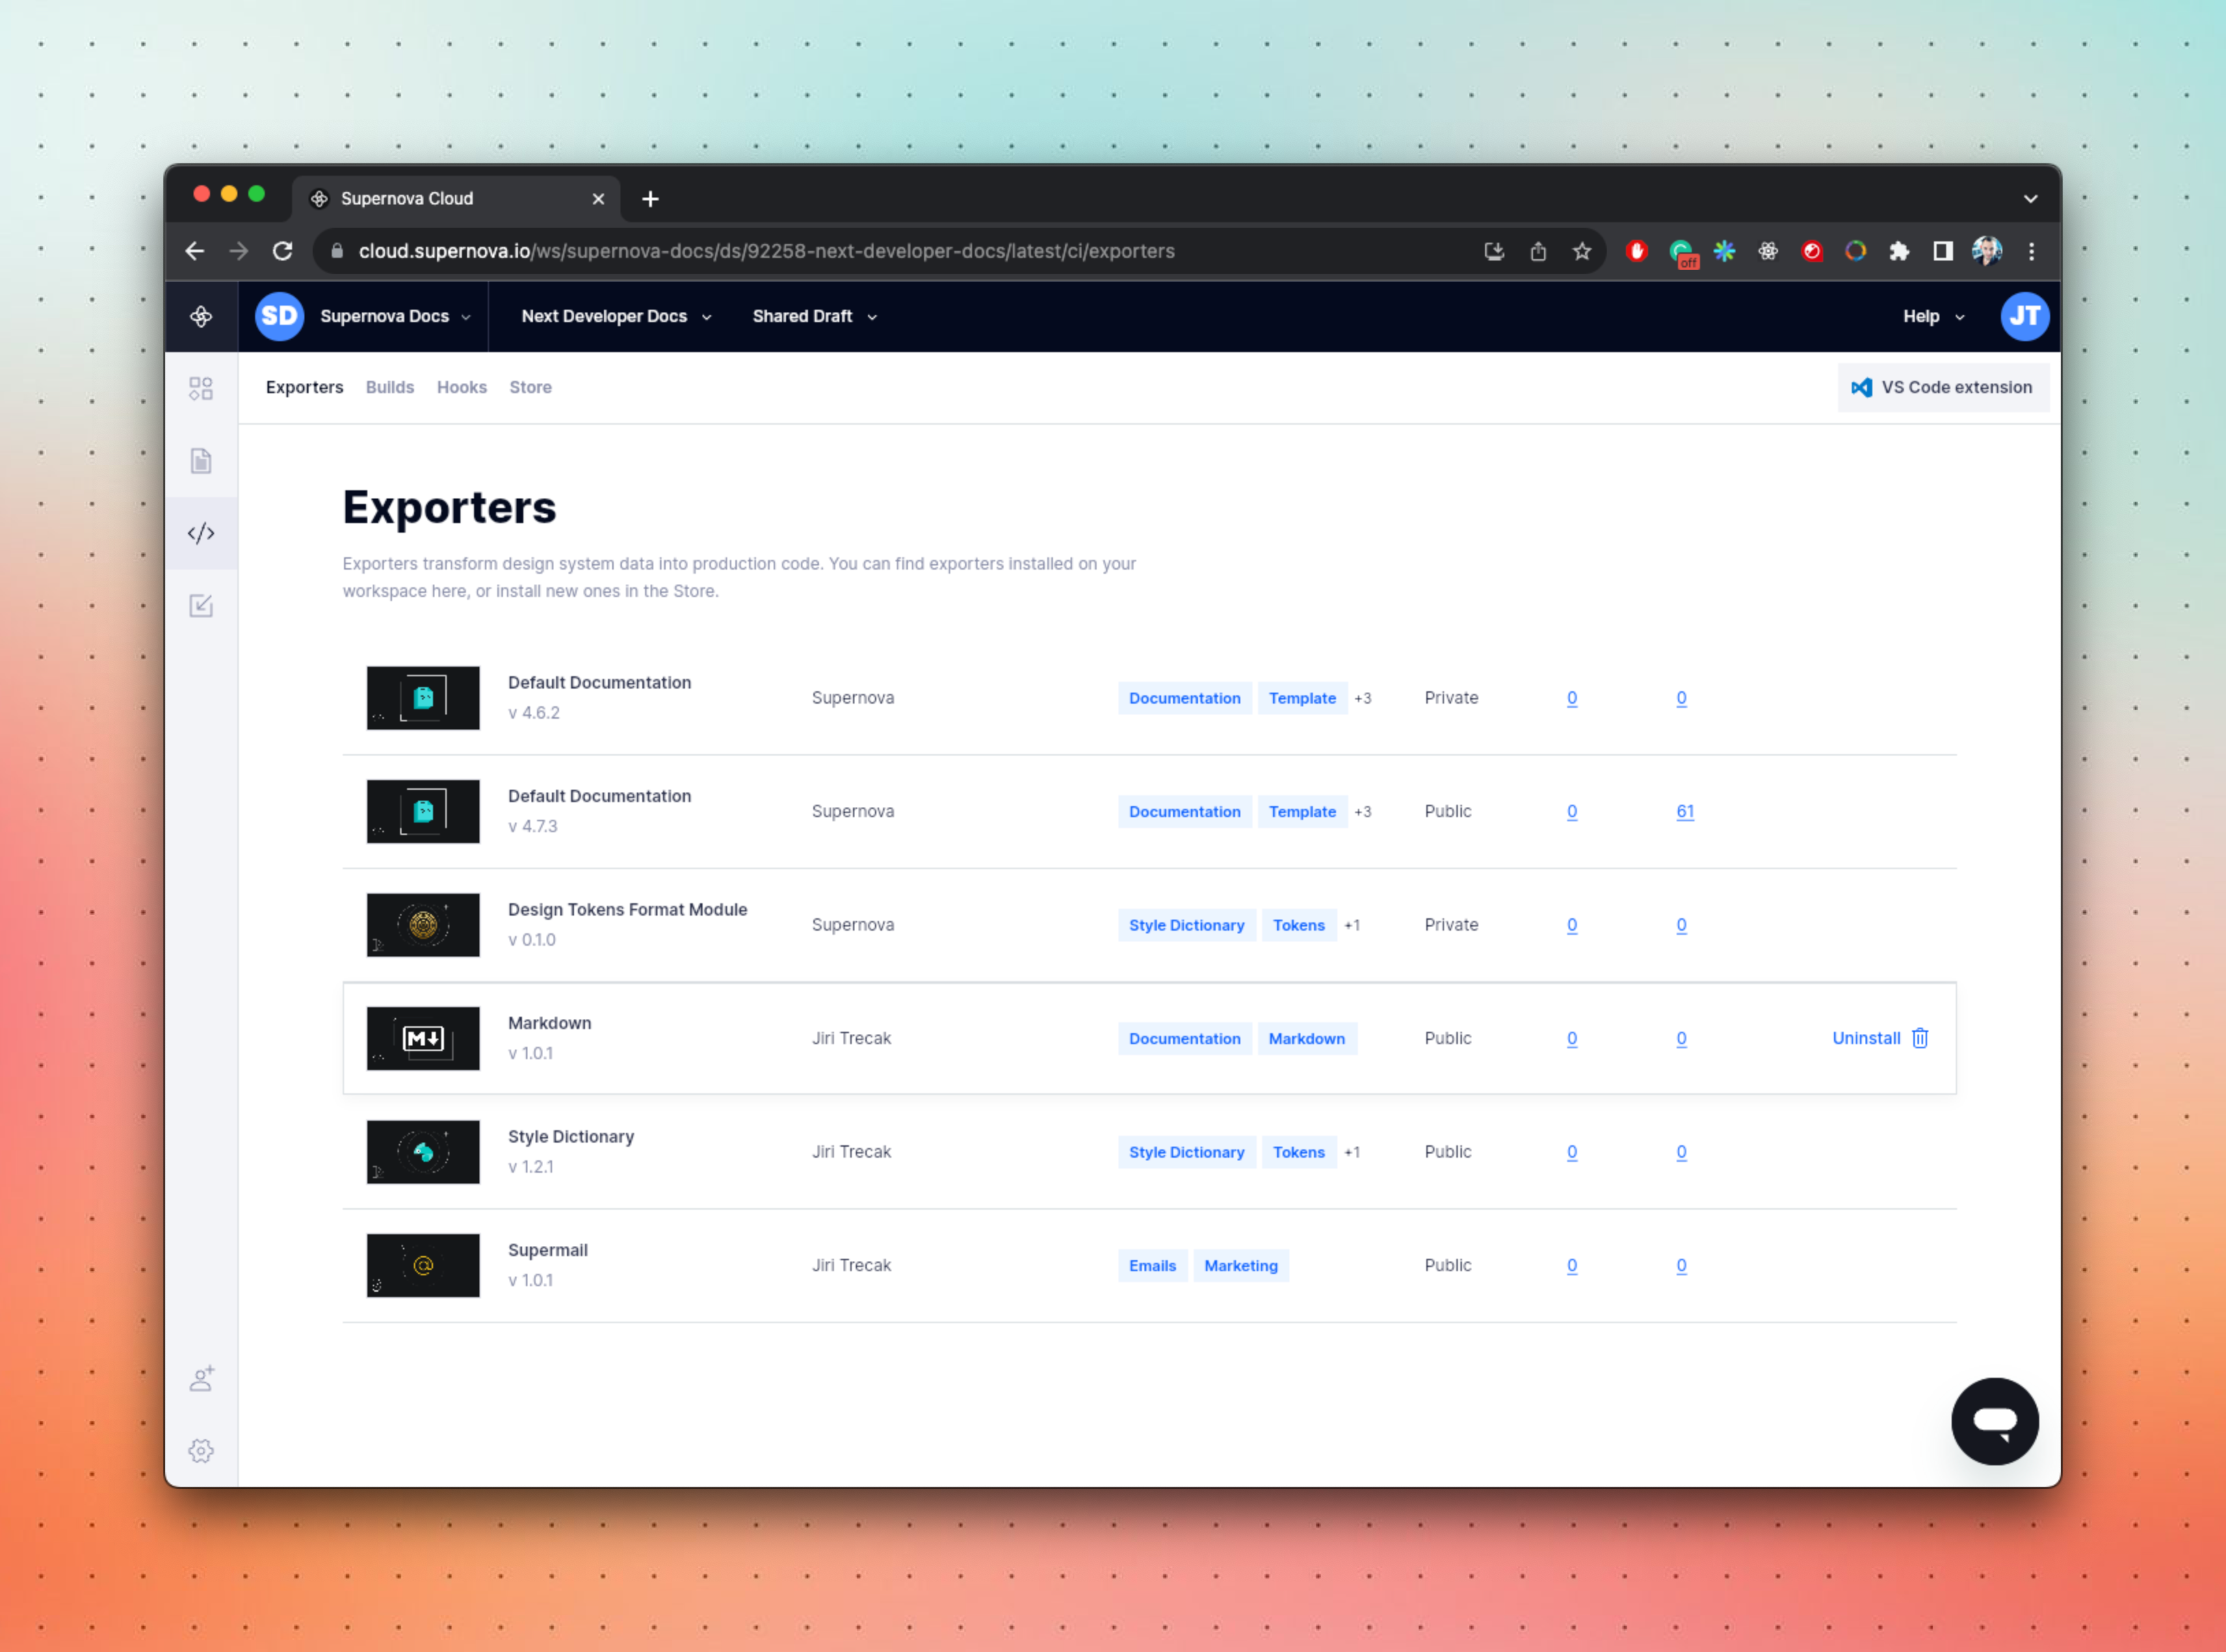Screen dimensions: 2226x1652
Task: Open the dashboard grid icon in sidebar
Action: point(201,388)
